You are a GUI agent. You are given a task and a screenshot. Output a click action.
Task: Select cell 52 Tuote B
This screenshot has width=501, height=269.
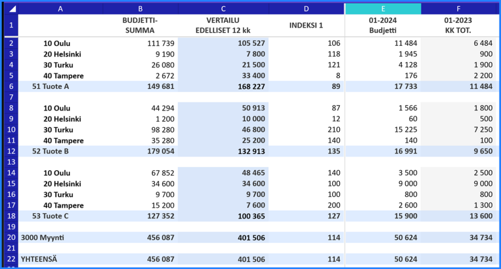coord(61,151)
